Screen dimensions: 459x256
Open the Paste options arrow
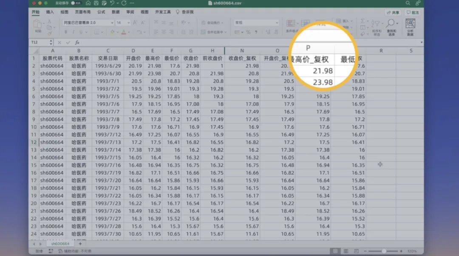coord(44,23)
